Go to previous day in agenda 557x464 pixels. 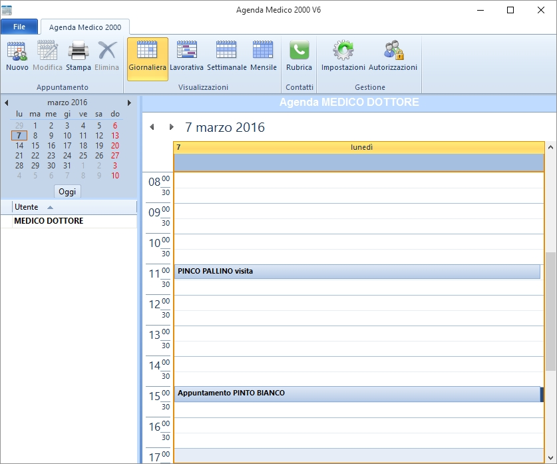(152, 127)
